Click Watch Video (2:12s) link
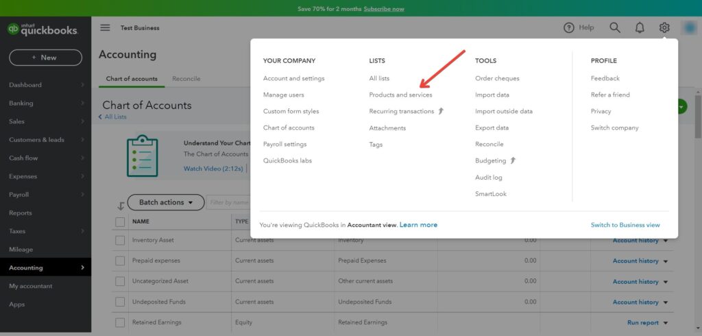This screenshot has width=702, height=336. tap(213, 169)
